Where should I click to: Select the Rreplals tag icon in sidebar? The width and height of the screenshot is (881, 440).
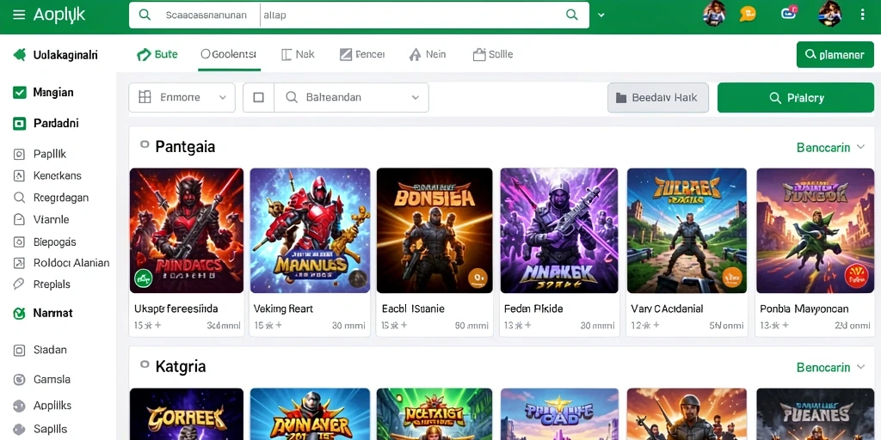pyautogui.click(x=19, y=284)
